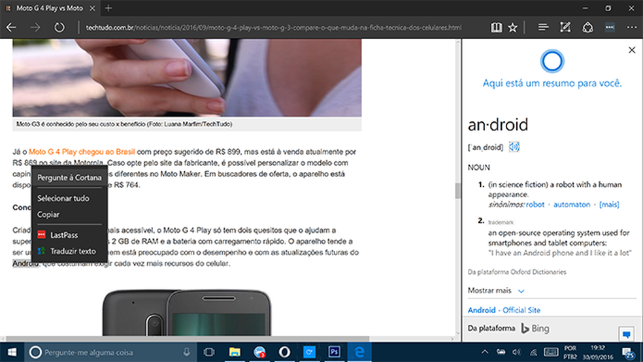643x362 pixels.
Task: Open the synonym link automaton
Action: tap(572, 204)
